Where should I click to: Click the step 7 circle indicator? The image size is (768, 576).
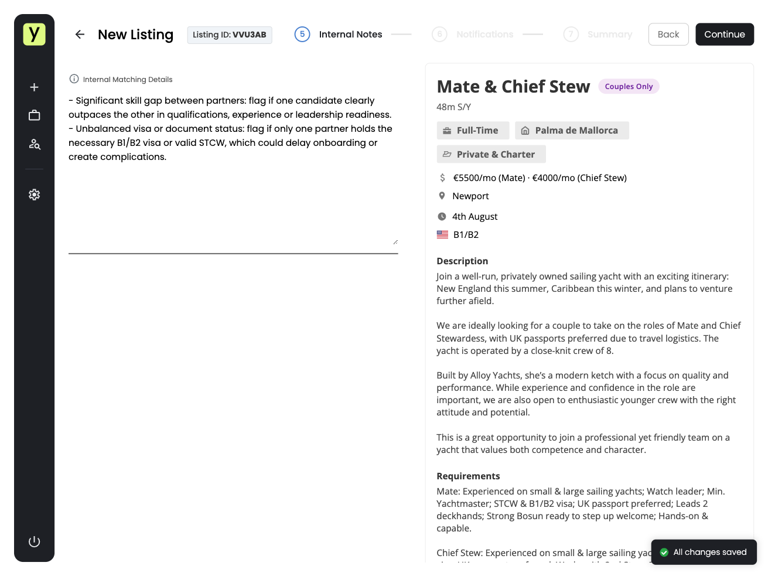(x=571, y=35)
